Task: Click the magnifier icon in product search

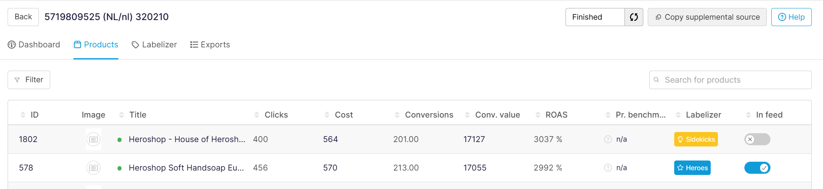Action: click(657, 80)
